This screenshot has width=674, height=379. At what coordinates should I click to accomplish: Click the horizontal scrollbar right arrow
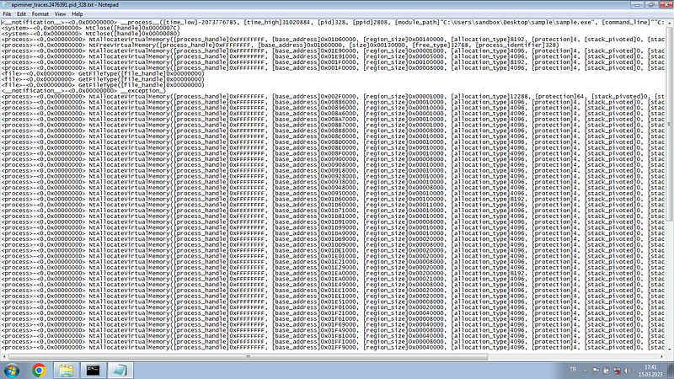coord(662,356)
